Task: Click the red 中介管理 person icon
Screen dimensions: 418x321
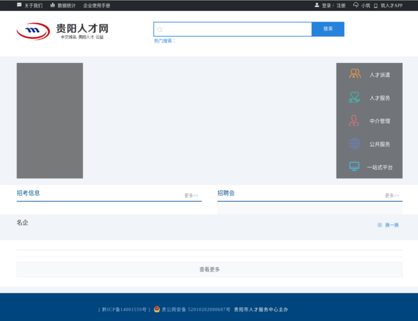Action: coord(354,121)
